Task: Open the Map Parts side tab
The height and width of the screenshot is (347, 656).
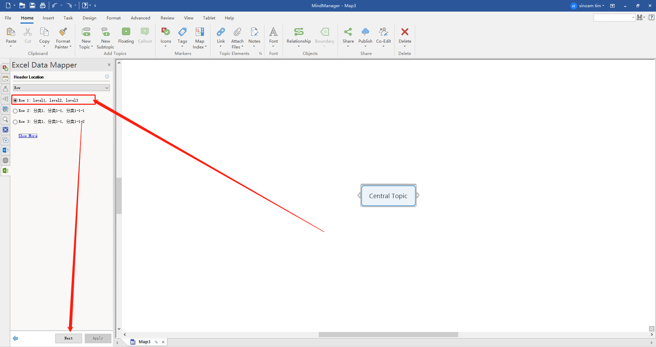Action: click(5, 99)
